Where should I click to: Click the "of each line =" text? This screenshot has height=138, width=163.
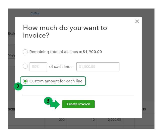(x=62, y=67)
